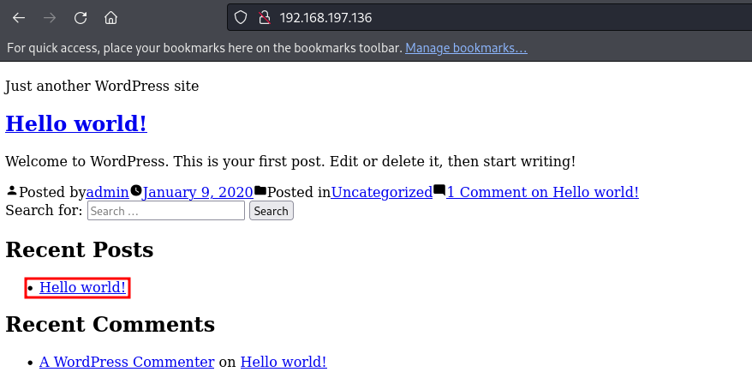Open Hello world! under Recent Posts

(82, 287)
